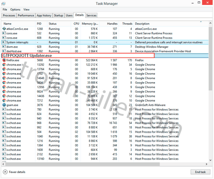Open the File menu
Viewport: 214px width, 179px height.
(x=5, y=9)
